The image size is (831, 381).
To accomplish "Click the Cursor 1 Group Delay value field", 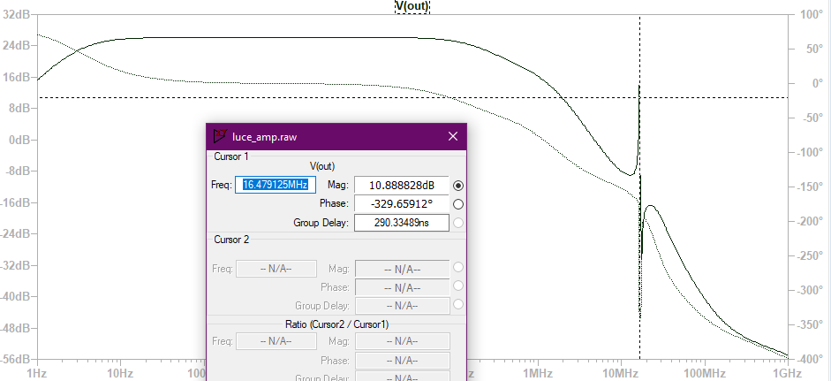I will (x=402, y=223).
